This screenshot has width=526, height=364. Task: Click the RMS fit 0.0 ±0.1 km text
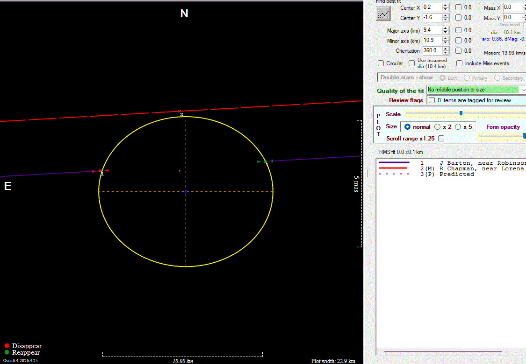click(401, 152)
